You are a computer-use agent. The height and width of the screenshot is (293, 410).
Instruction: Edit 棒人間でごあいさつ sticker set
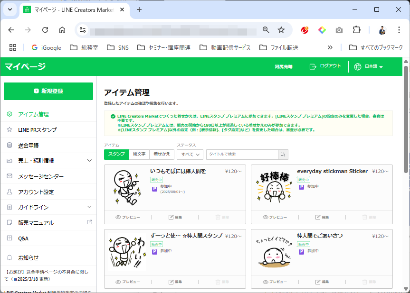click(x=322, y=282)
